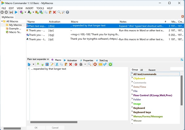The width and height of the screenshot is (185, 130).
Task: Switch to the Properties tab
Action: [x=87, y=60]
